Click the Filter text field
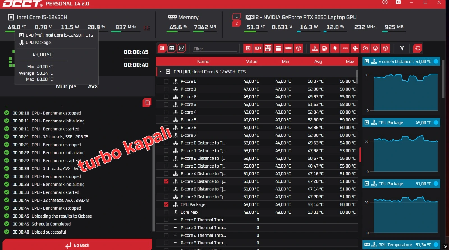Screen dimensions: 449x250 tap(214, 49)
